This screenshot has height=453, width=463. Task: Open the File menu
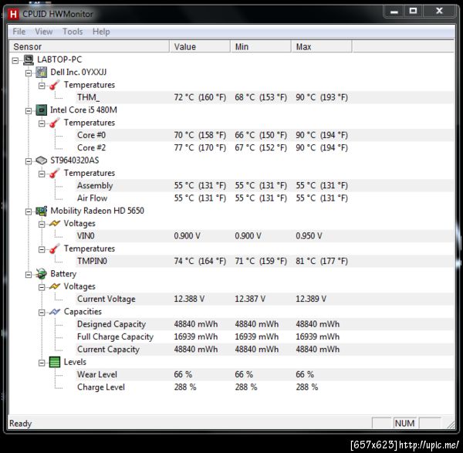click(19, 32)
